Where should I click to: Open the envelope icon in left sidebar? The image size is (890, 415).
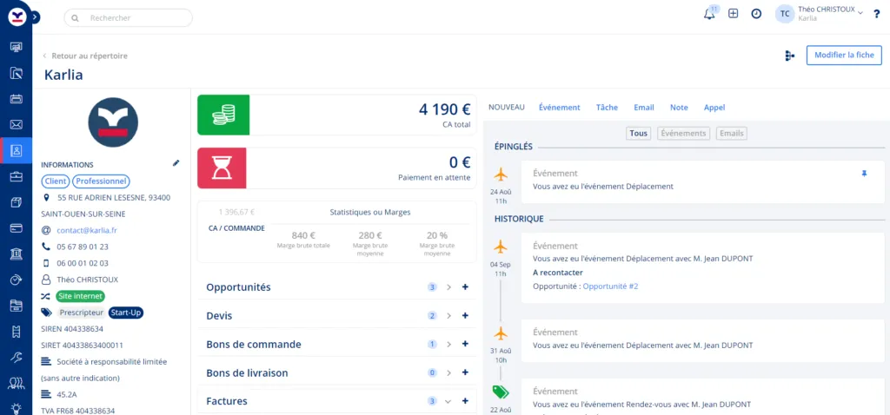[x=16, y=124]
